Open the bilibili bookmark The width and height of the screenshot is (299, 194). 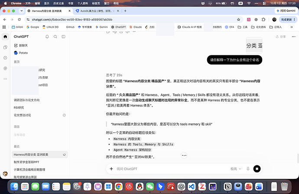click(x=17, y=27)
